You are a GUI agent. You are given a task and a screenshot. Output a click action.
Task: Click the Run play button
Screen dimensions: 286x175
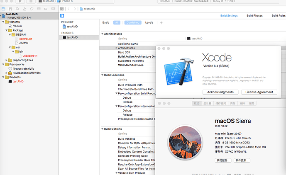click(20, 1)
